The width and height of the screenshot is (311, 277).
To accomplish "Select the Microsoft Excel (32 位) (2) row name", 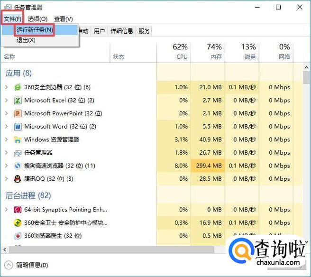I will pos(59,100).
